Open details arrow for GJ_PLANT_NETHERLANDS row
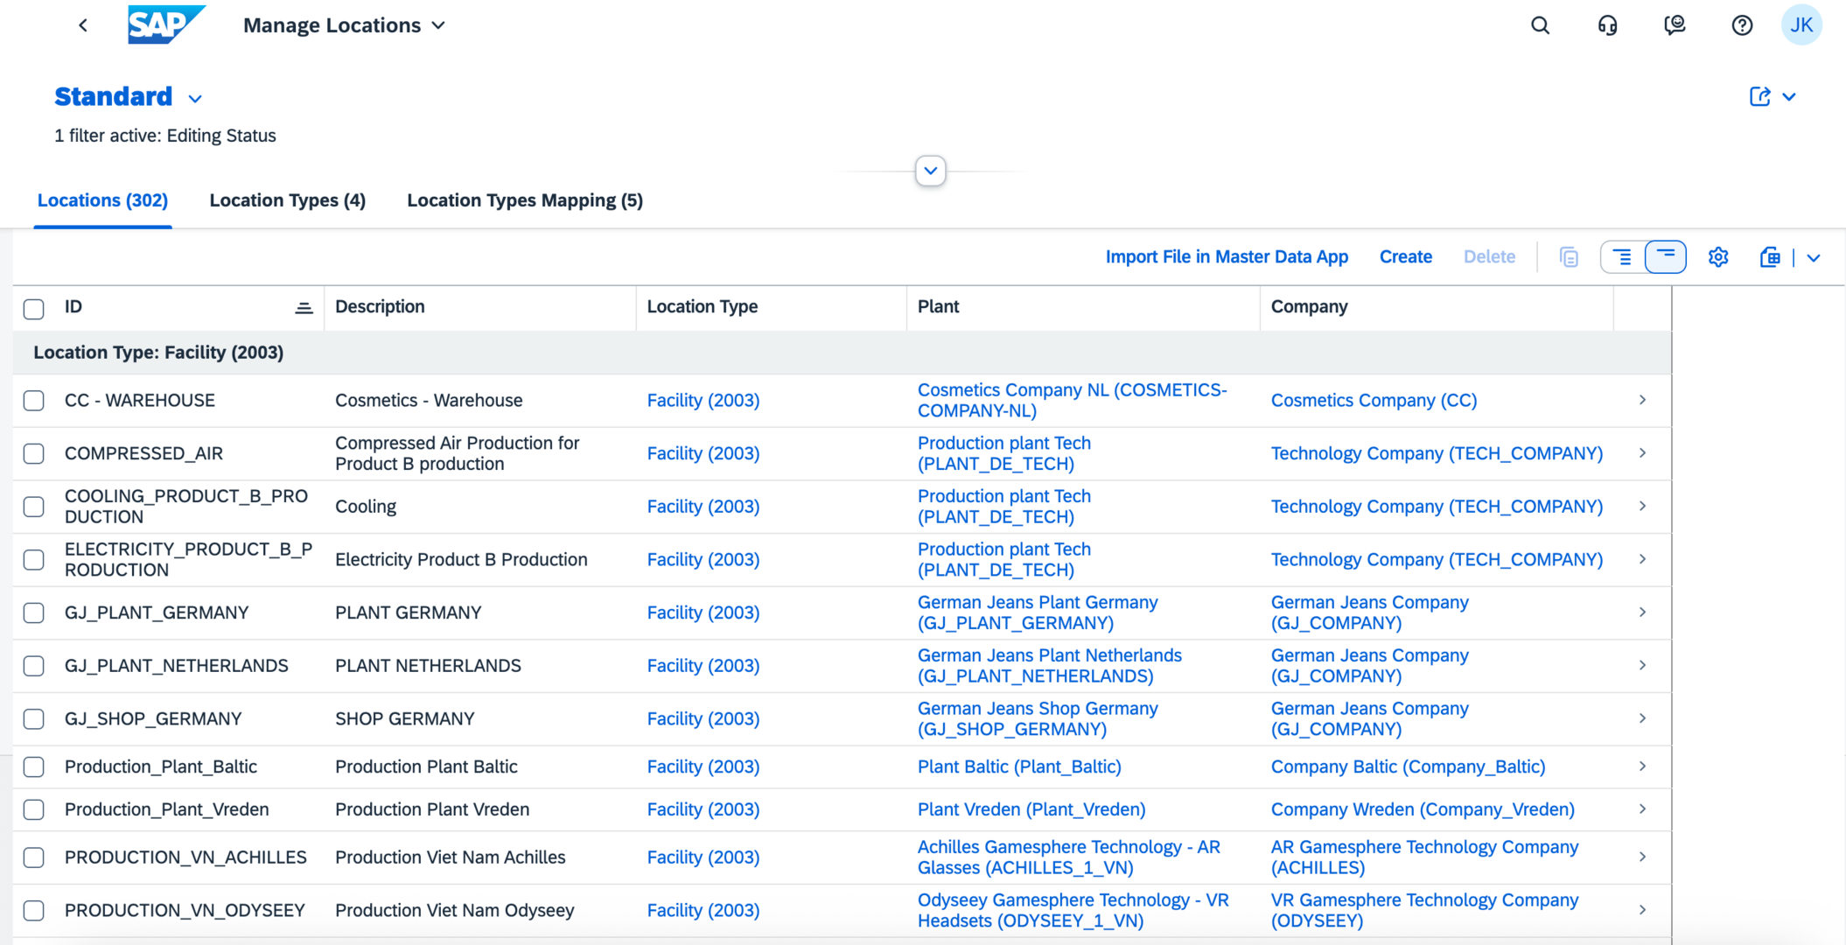 pos(1642,665)
